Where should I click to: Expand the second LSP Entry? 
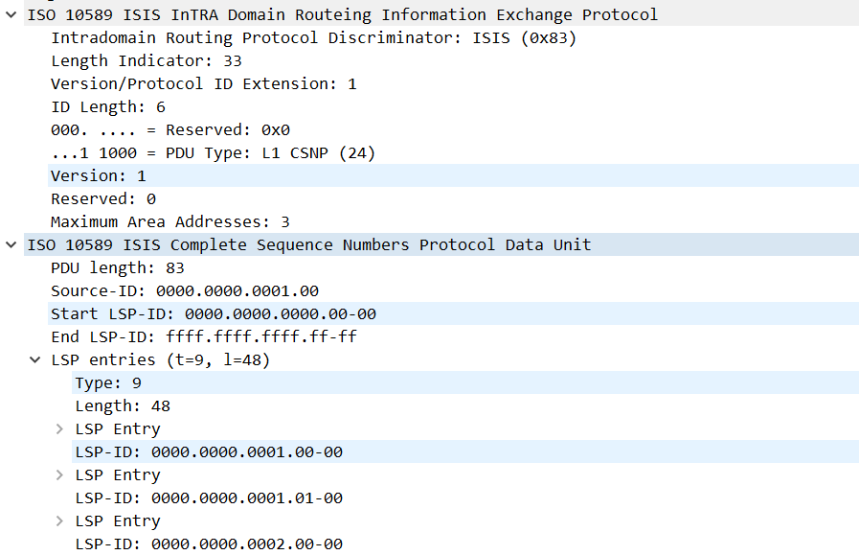(x=60, y=474)
